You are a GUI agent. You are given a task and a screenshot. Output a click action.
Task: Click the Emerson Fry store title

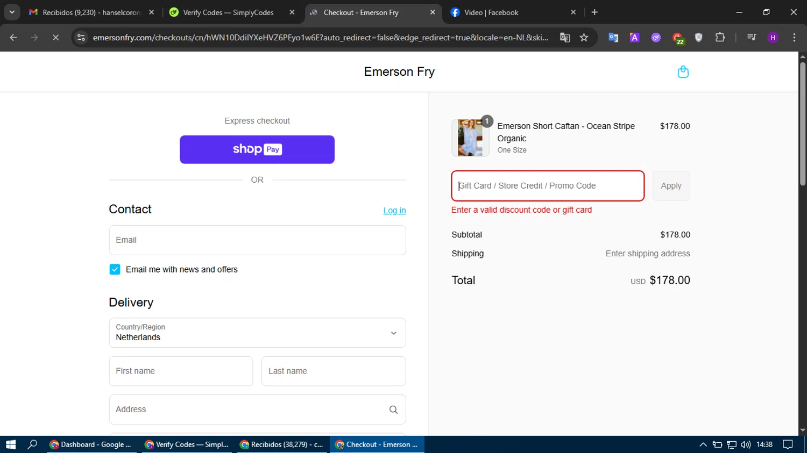coord(399,72)
